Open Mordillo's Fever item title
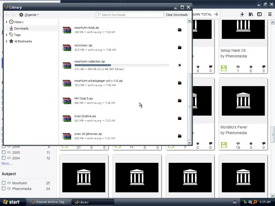This screenshot has height=206, width=275. click(x=234, y=127)
